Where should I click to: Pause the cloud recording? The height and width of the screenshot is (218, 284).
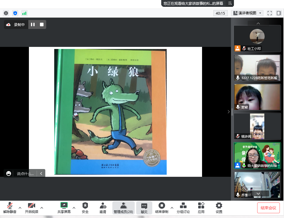[33, 24]
